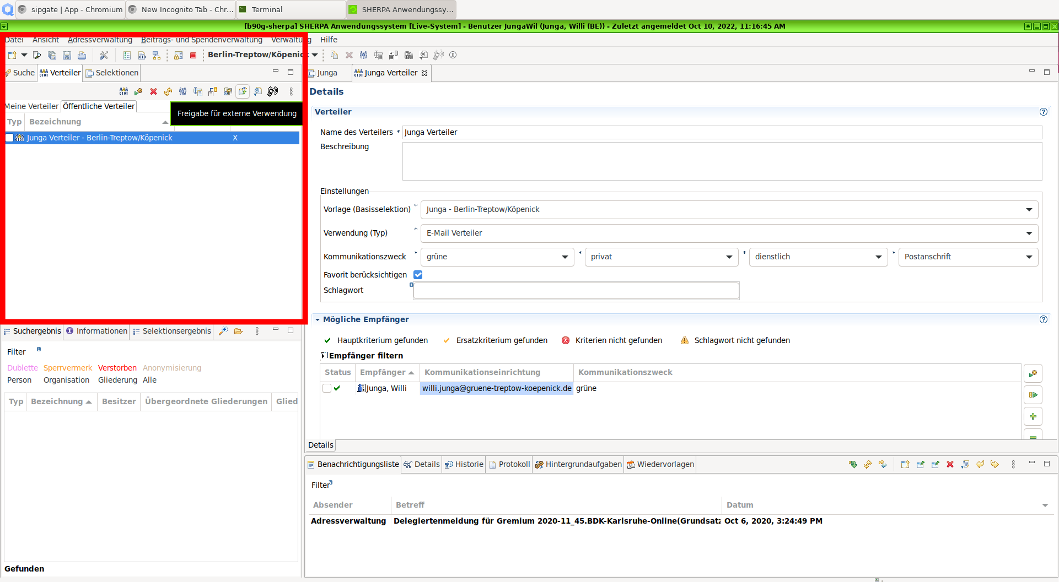
Task: Collapse the Mögliche Empfänger section
Action: (318, 319)
